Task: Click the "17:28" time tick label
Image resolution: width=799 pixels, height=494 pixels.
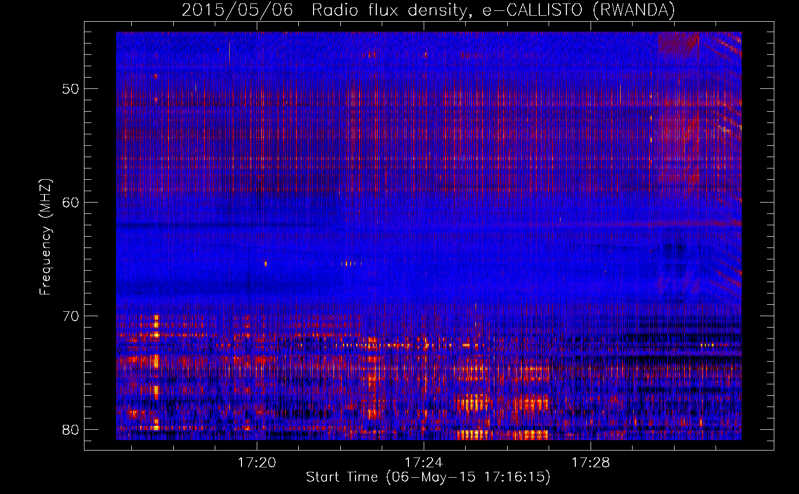Action: 591,463
